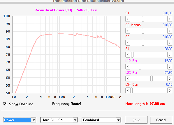Click the Show Baseline label text
This screenshot has width=174, height=125.
(21, 104)
